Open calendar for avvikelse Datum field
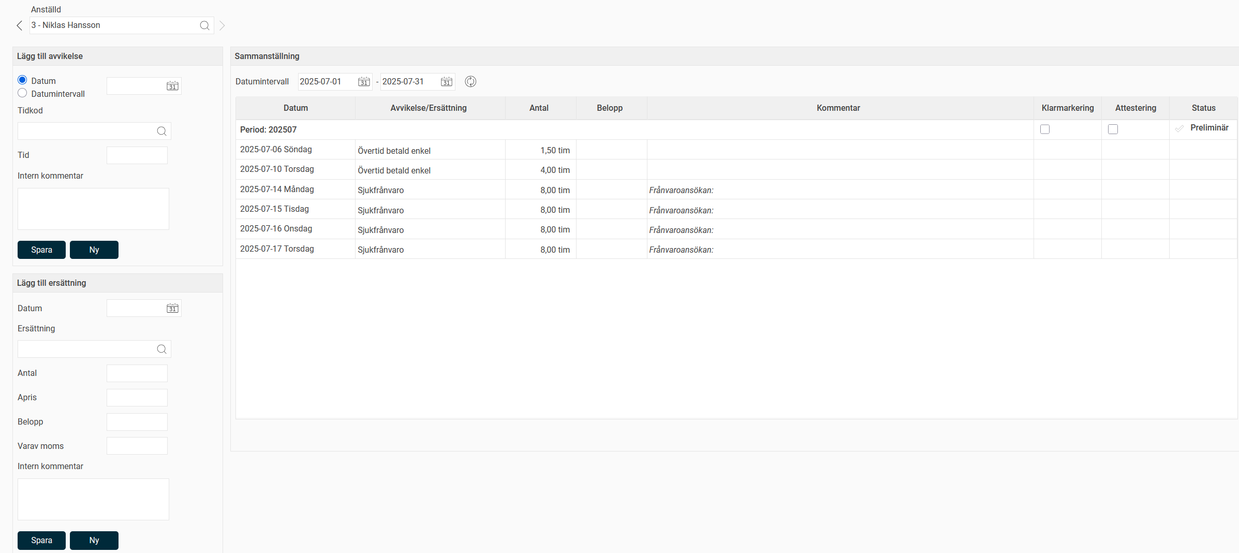 pyautogui.click(x=172, y=86)
